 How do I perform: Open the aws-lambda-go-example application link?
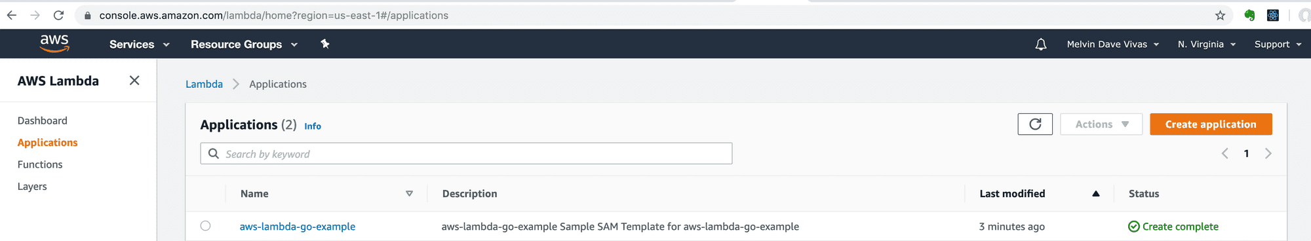298,227
